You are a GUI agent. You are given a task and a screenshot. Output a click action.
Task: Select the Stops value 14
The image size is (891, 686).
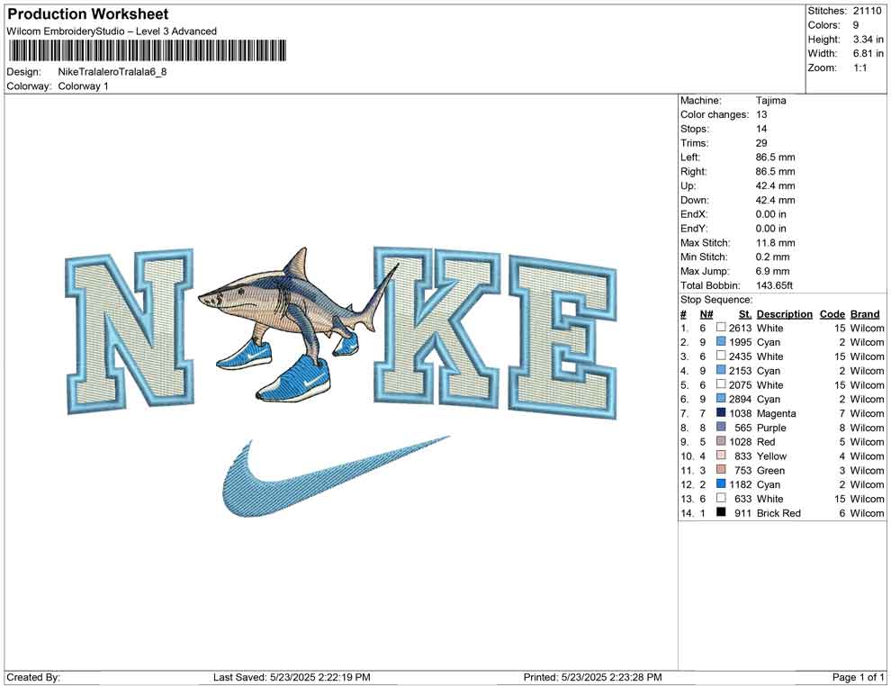pos(760,129)
